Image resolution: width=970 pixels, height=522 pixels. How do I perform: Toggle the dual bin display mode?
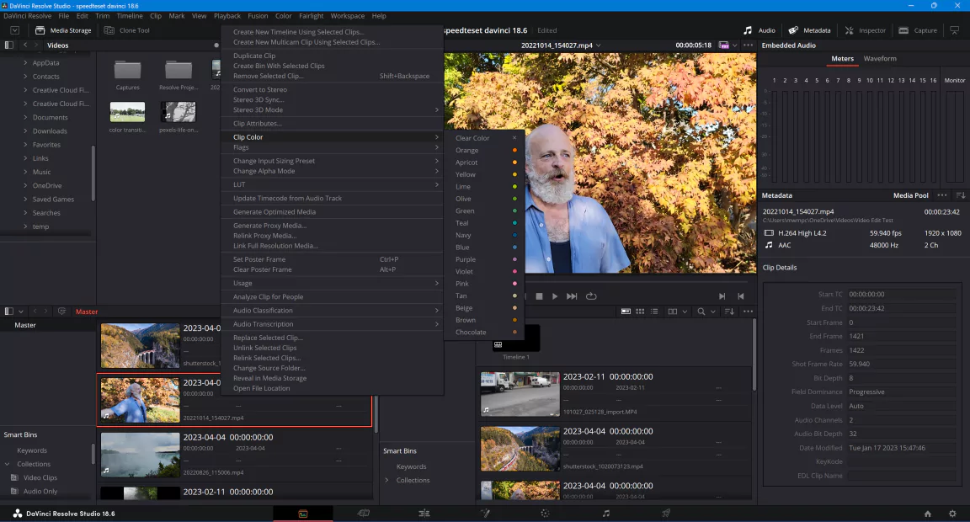[x=673, y=311]
